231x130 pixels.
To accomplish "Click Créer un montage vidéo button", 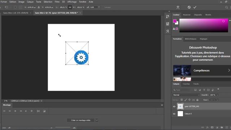I will click(x=81, y=120).
